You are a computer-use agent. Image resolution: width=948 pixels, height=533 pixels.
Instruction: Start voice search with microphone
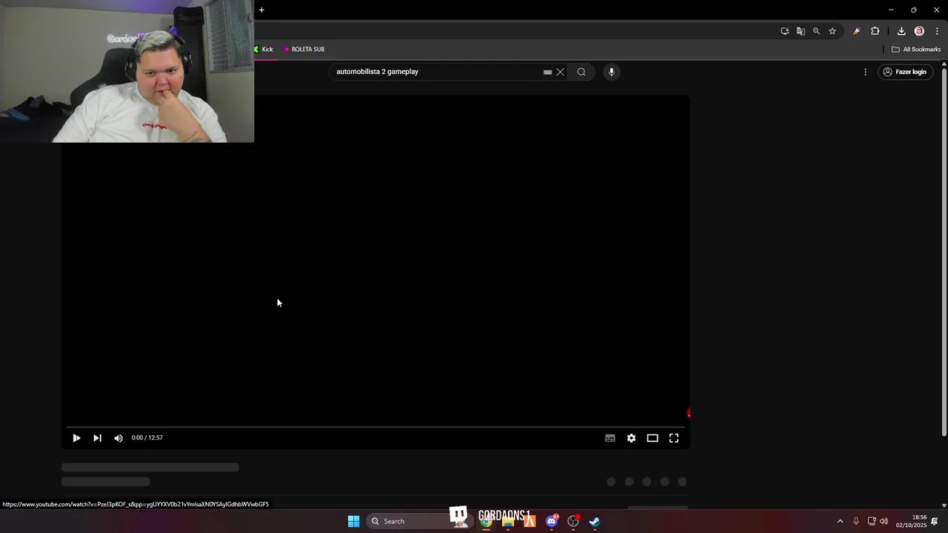pos(611,72)
